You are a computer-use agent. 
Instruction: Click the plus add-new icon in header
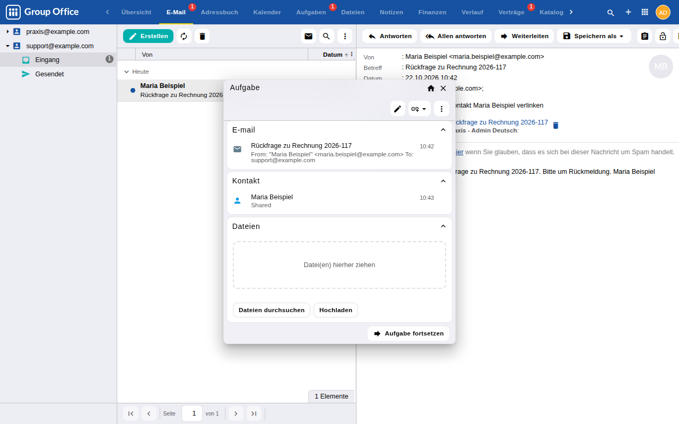(x=628, y=12)
